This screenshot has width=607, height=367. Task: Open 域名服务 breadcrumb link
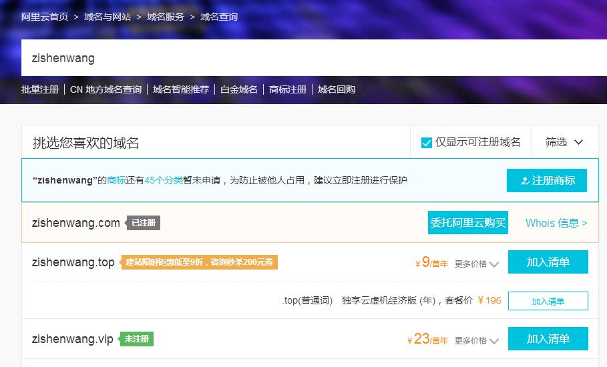coord(166,17)
